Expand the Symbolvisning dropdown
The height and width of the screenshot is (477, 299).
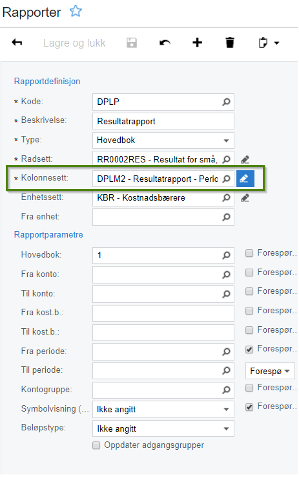coord(163,410)
